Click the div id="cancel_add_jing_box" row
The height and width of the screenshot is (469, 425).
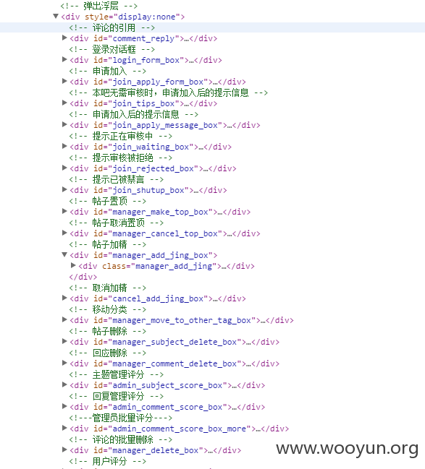coord(158,298)
